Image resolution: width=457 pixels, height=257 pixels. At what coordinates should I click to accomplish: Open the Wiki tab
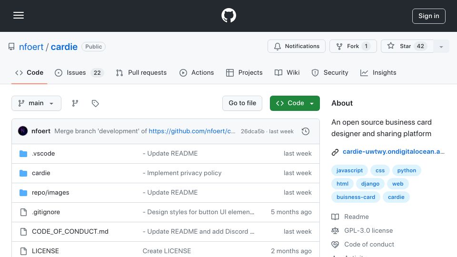click(287, 72)
